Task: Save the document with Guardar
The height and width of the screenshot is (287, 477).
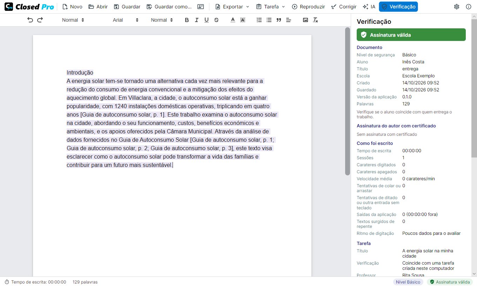Action: point(127,7)
